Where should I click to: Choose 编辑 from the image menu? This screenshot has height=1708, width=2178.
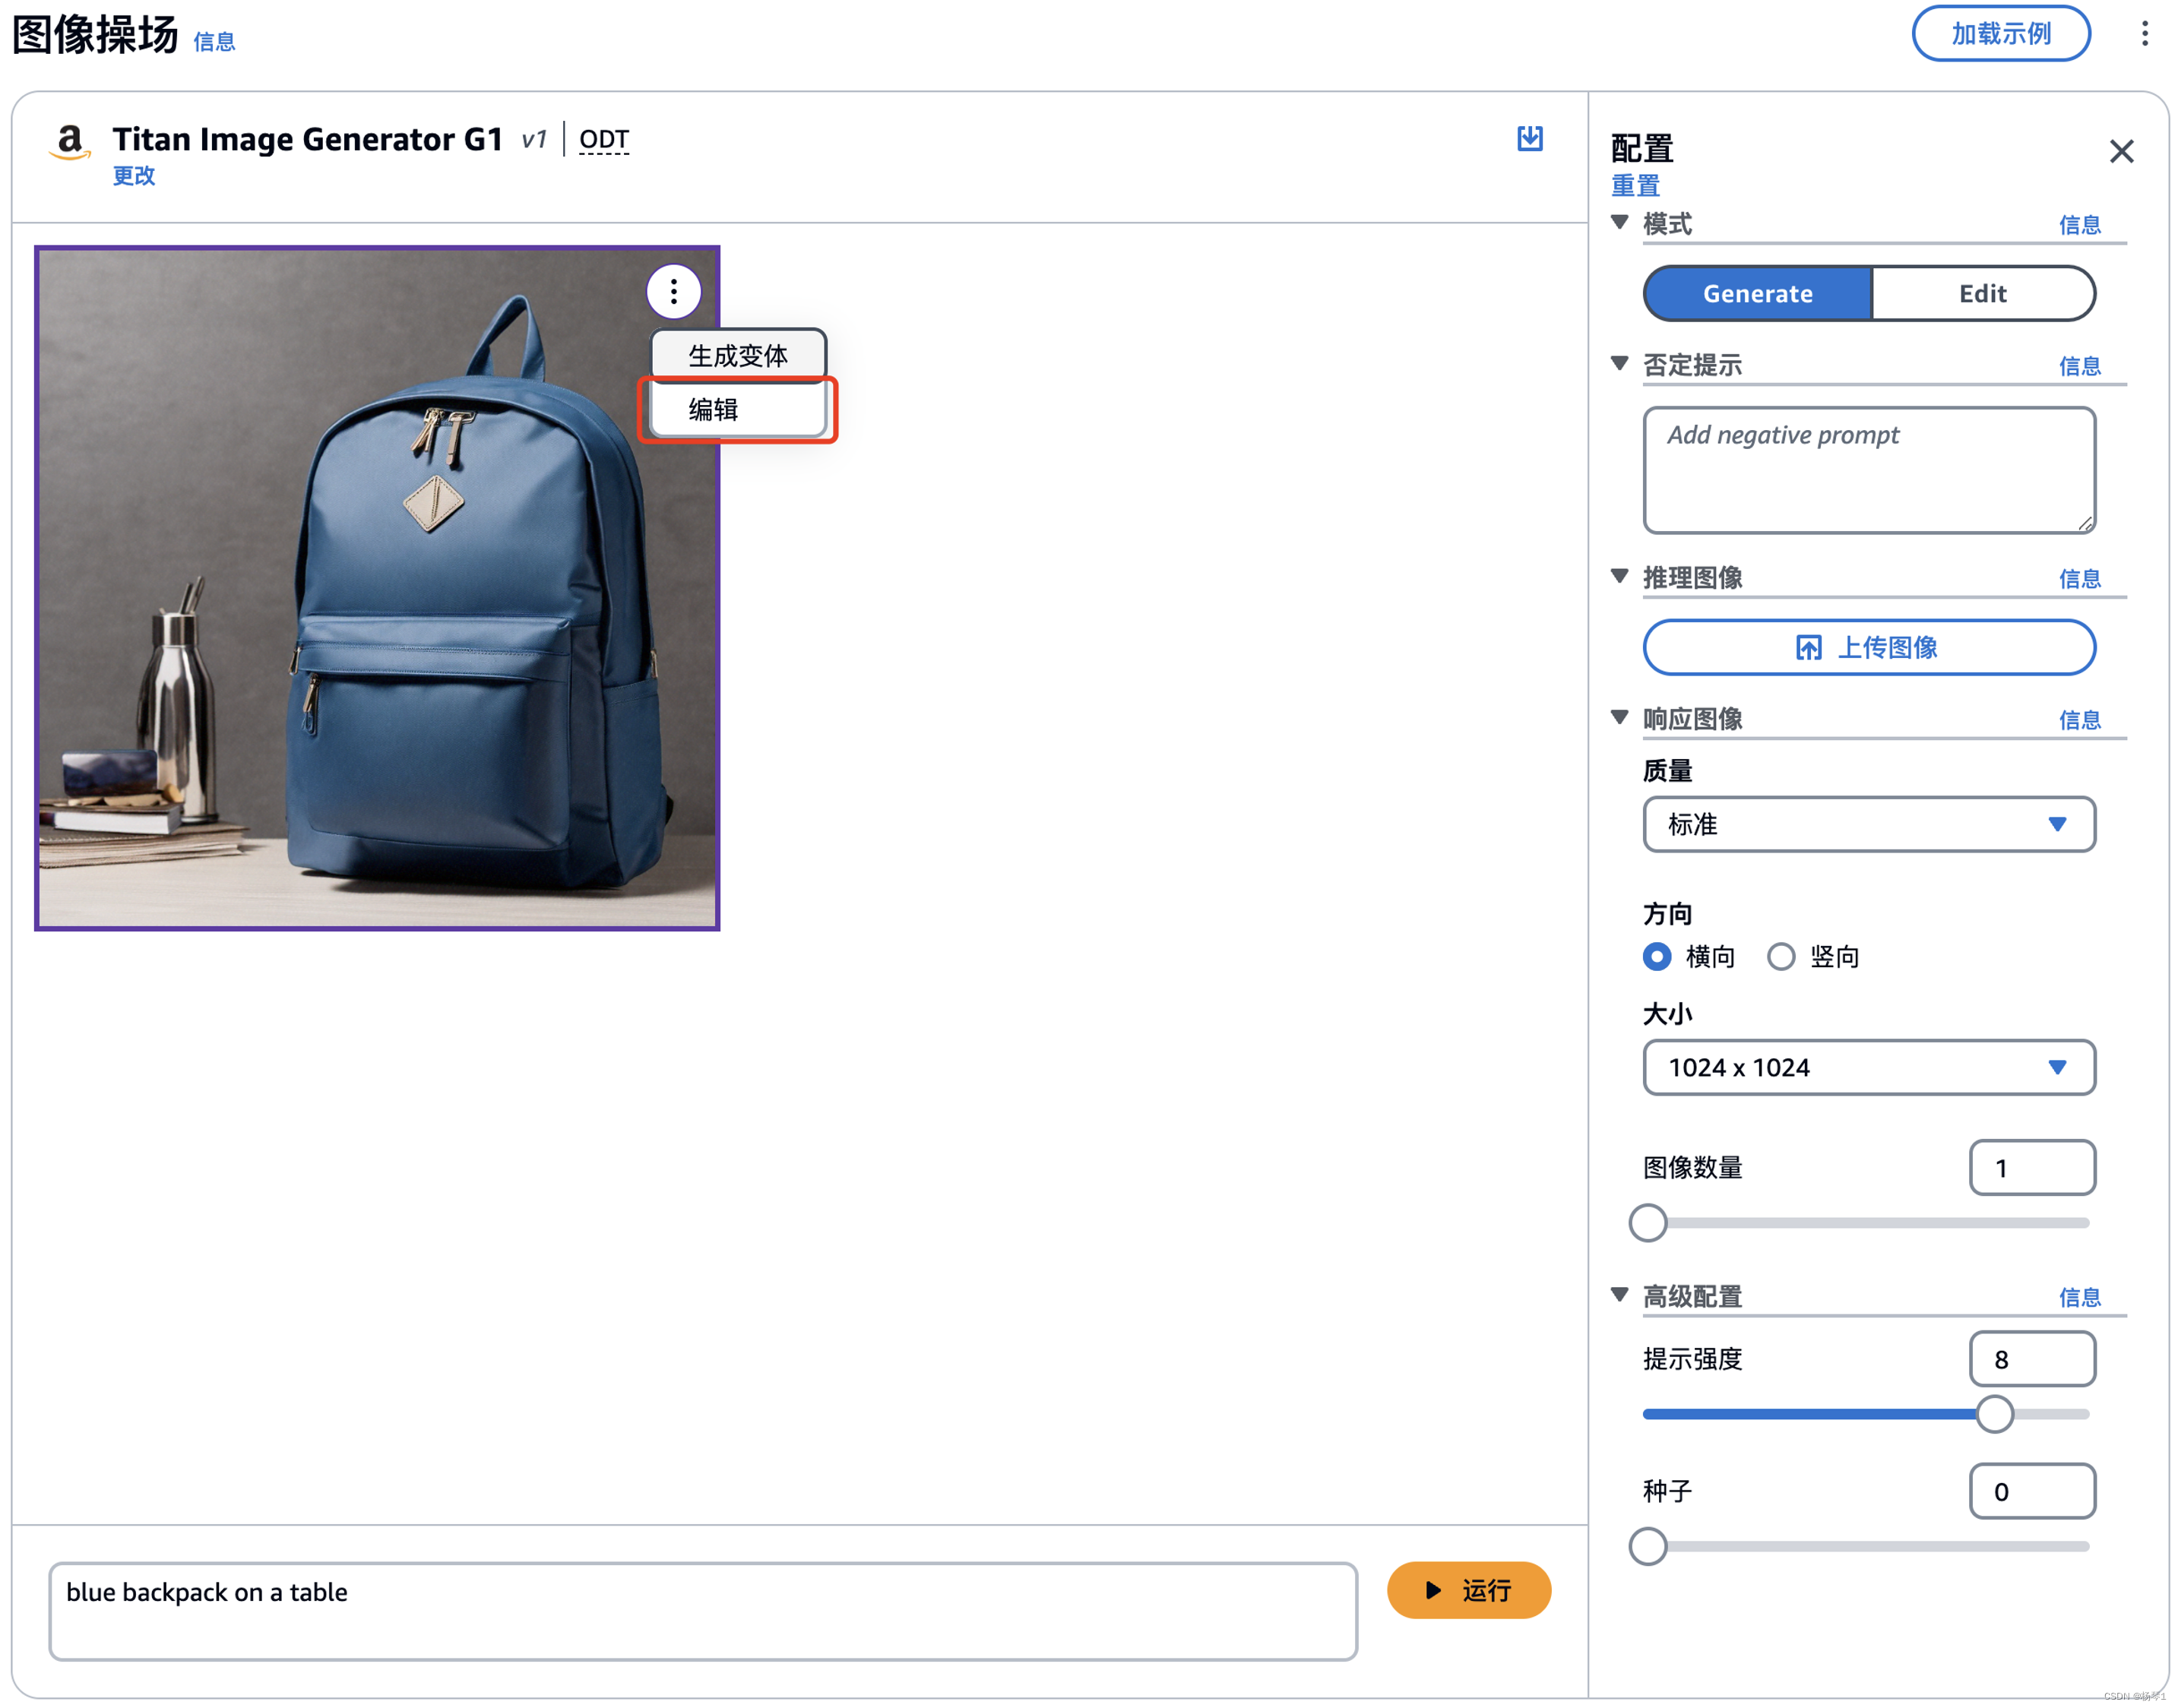click(738, 409)
